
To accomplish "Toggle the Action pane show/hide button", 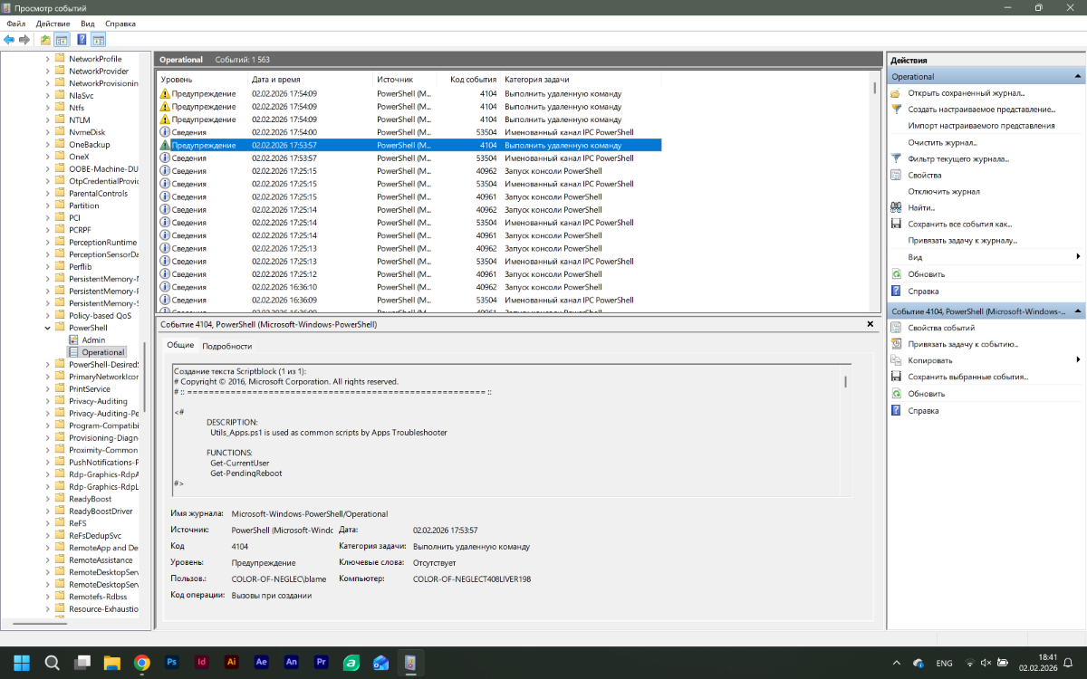I will (98, 40).
